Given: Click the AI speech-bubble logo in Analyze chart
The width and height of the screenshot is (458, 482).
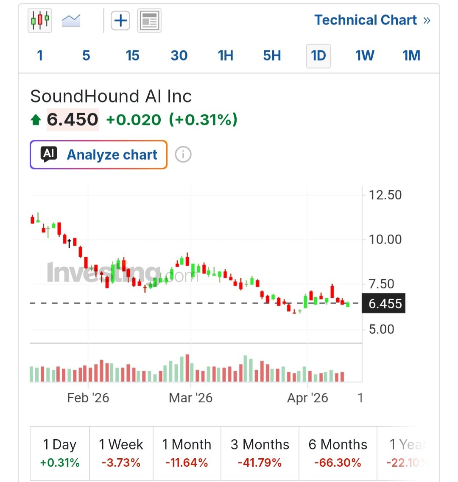Looking at the screenshot, I should 48,154.
